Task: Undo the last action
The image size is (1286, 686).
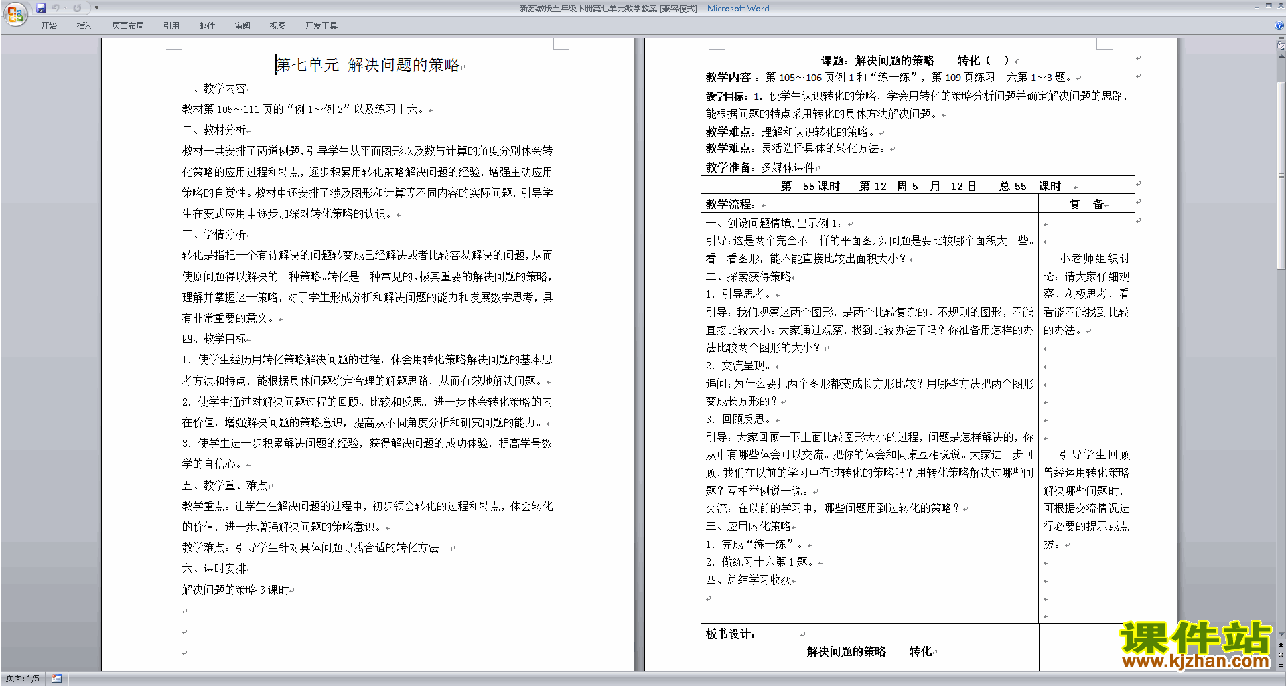Action: click(x=56, y=8)
